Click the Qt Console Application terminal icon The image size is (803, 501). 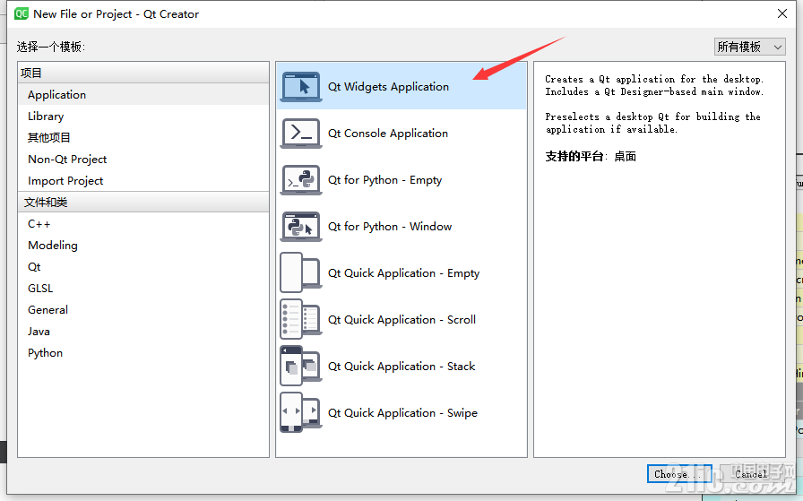(300, 134)
